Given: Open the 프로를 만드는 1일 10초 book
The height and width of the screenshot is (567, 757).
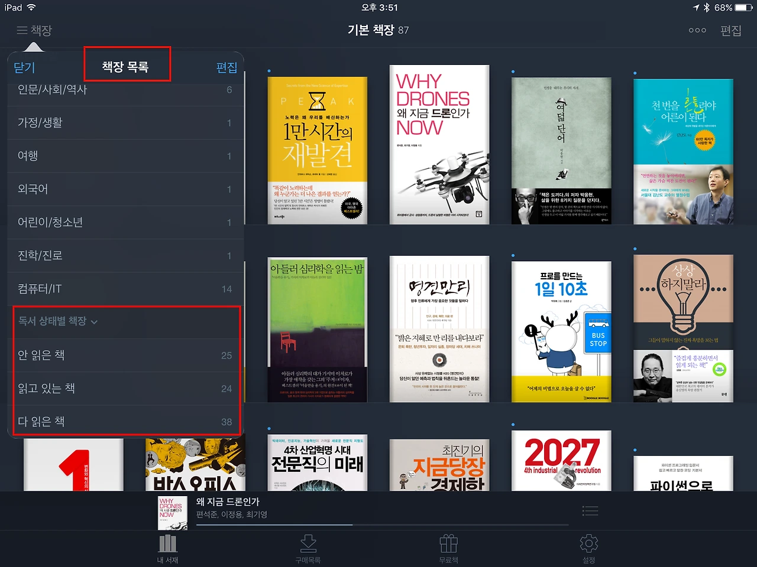Looking at the screenshot, I should click(561, 332).
